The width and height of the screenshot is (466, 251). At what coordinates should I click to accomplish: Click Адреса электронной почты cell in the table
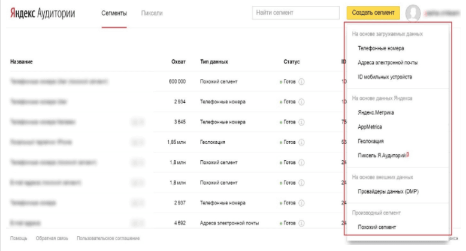(x=229, y=223)
